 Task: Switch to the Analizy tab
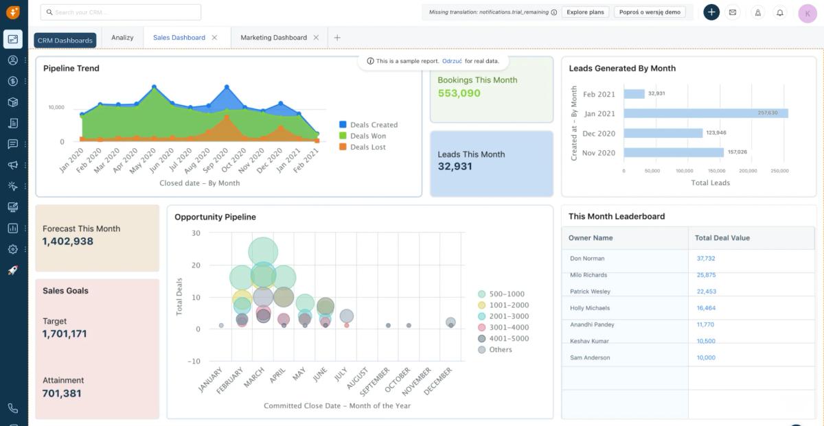pyautogui.click(x=122, y=38)
